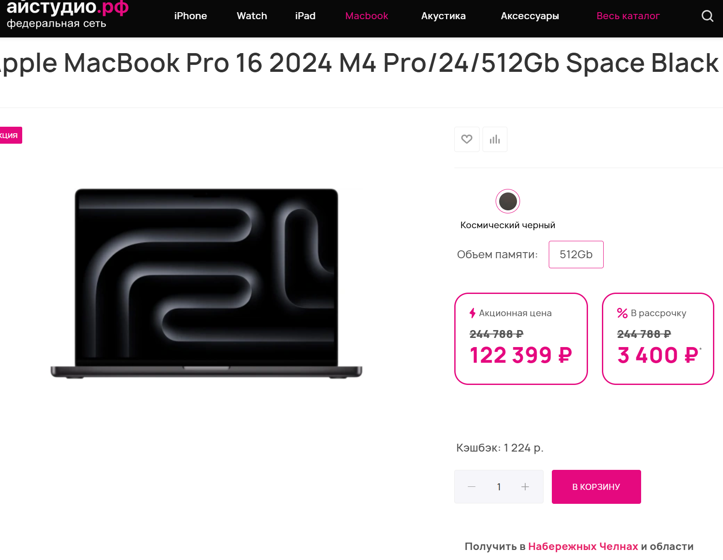Go to the iPad category
The width and height of the screenshot is (723, 560).
click(305, 16)
